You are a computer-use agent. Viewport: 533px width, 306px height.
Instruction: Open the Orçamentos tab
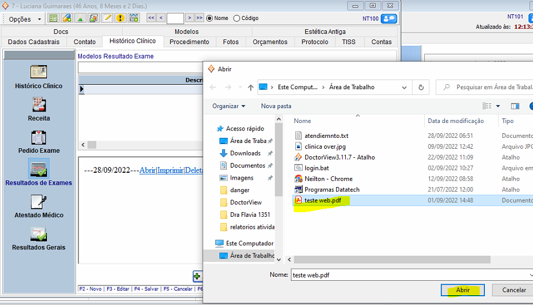270,42
